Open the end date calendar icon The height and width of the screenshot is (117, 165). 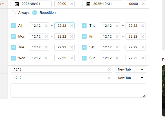coord(88,4)
